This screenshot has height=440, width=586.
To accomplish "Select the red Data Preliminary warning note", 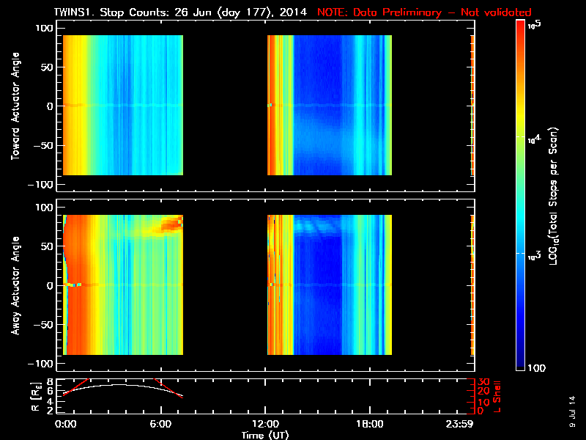I will point(424,12).
